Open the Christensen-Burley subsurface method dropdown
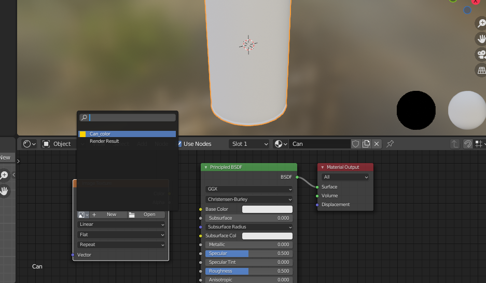Viewport: 486px width, 283px height. (249, 199)
